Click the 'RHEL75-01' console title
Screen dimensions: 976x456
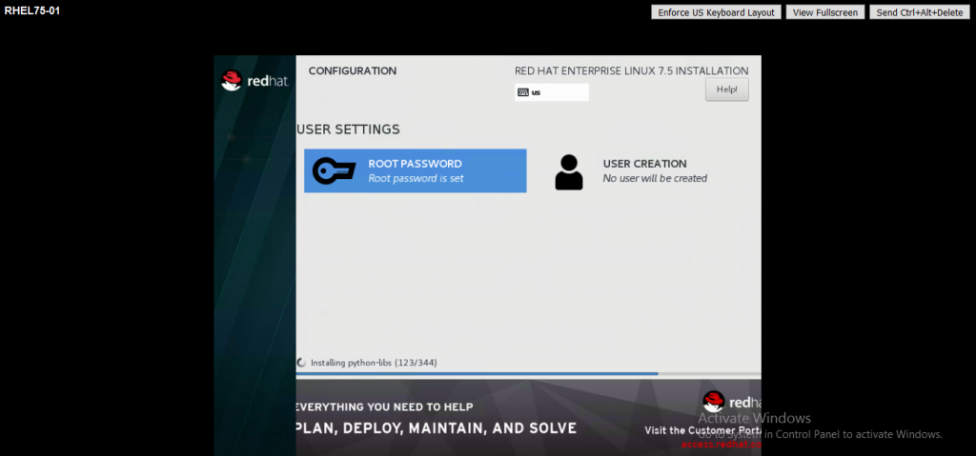pos(32,10)
